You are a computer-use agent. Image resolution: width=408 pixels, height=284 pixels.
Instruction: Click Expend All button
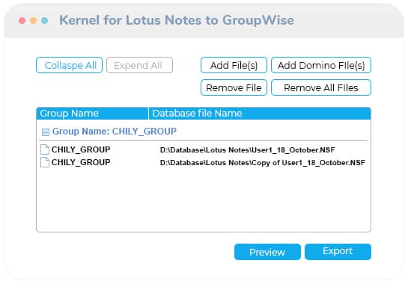pos(139,65)
